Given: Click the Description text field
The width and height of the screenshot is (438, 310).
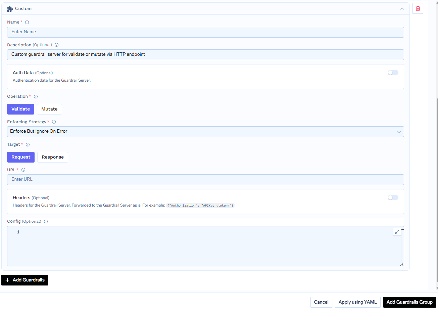Looking at the screenshot, I should coord(205,55).
